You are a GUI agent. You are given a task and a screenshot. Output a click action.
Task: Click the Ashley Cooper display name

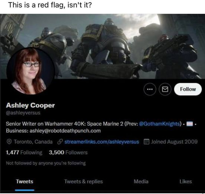coord(30,106)
